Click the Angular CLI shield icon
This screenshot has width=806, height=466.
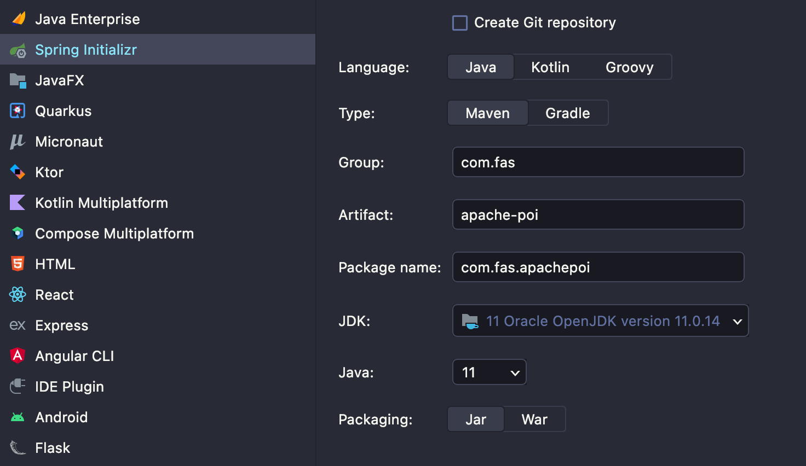coord(18,356)
